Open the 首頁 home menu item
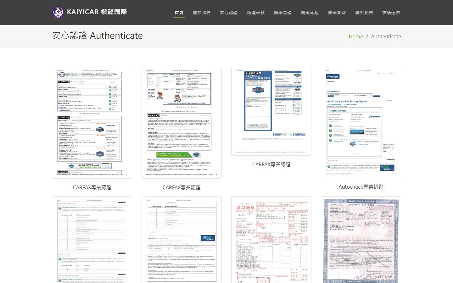Image resolution: width=453 pixels, height=283 pixels. 179,13
